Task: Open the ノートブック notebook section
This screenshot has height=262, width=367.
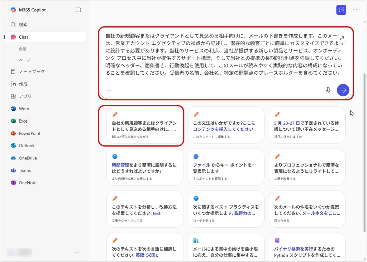Action: tap(32, 71)
